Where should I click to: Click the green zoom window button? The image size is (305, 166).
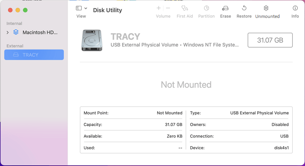pos(25,10)
